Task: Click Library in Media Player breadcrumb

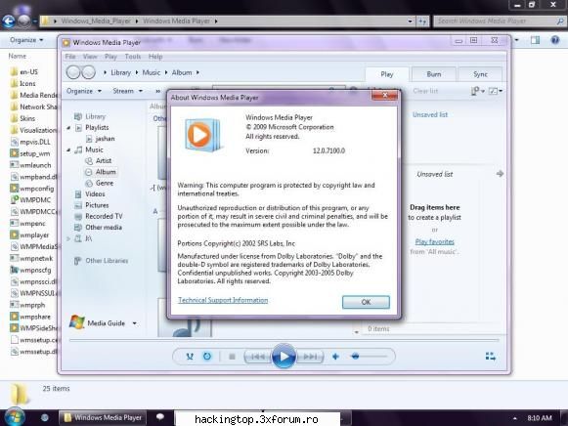Action: 120,72
